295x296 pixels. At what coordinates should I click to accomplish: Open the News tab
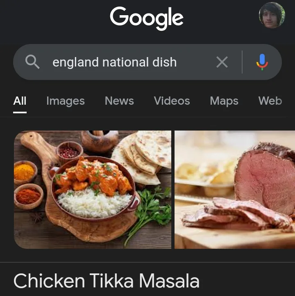(x=119, y=101)
